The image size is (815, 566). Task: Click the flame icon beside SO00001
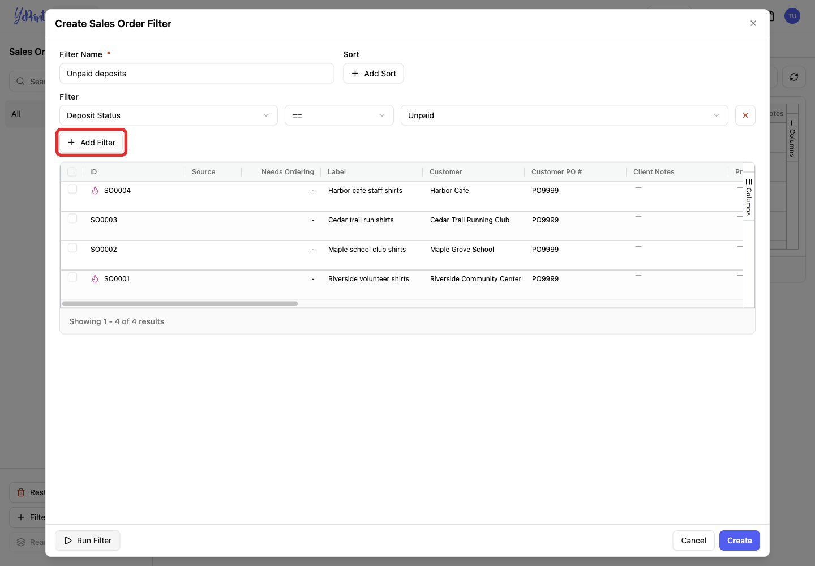point(95,279)
